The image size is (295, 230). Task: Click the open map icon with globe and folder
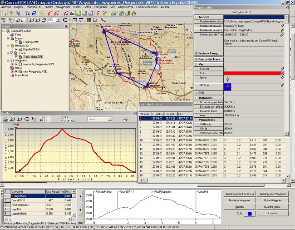point(12,13)
